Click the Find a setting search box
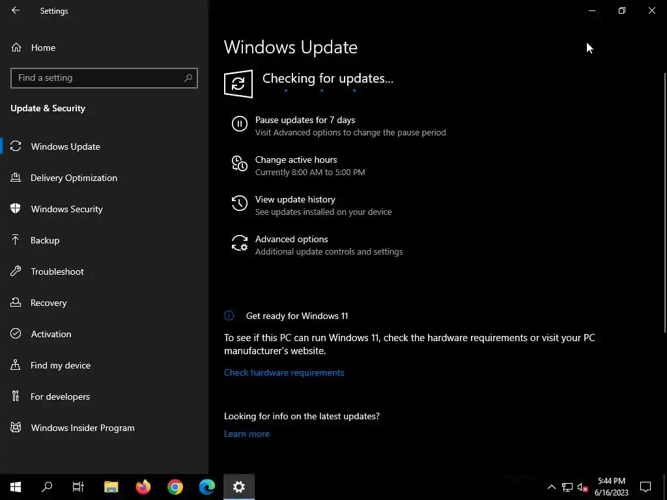This screenshot has width=667, height=500. [x=104, y=78]
